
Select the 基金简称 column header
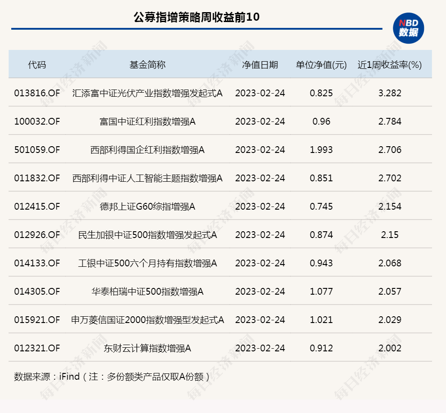(147, 65)
